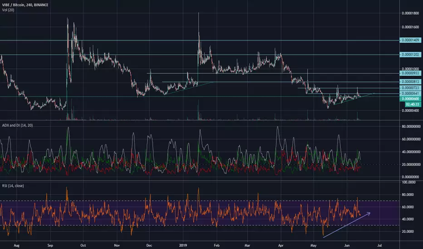
Task: Click the Oct label on time axis
Action: [83, 245]
